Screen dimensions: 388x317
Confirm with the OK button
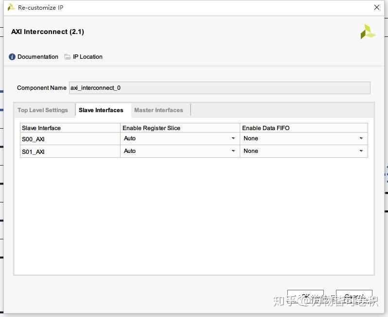click(x=305, y=296)
